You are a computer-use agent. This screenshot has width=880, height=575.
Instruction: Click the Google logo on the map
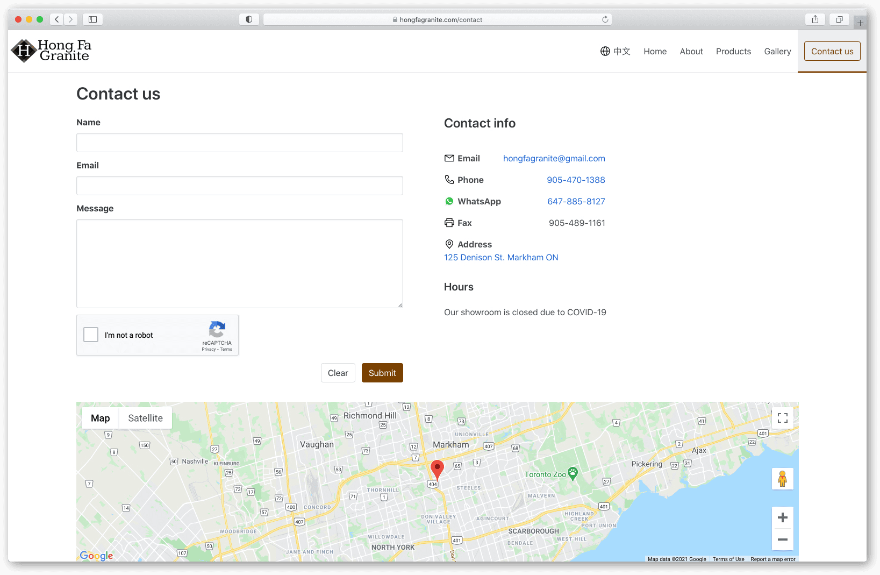(x=96, y=556)
